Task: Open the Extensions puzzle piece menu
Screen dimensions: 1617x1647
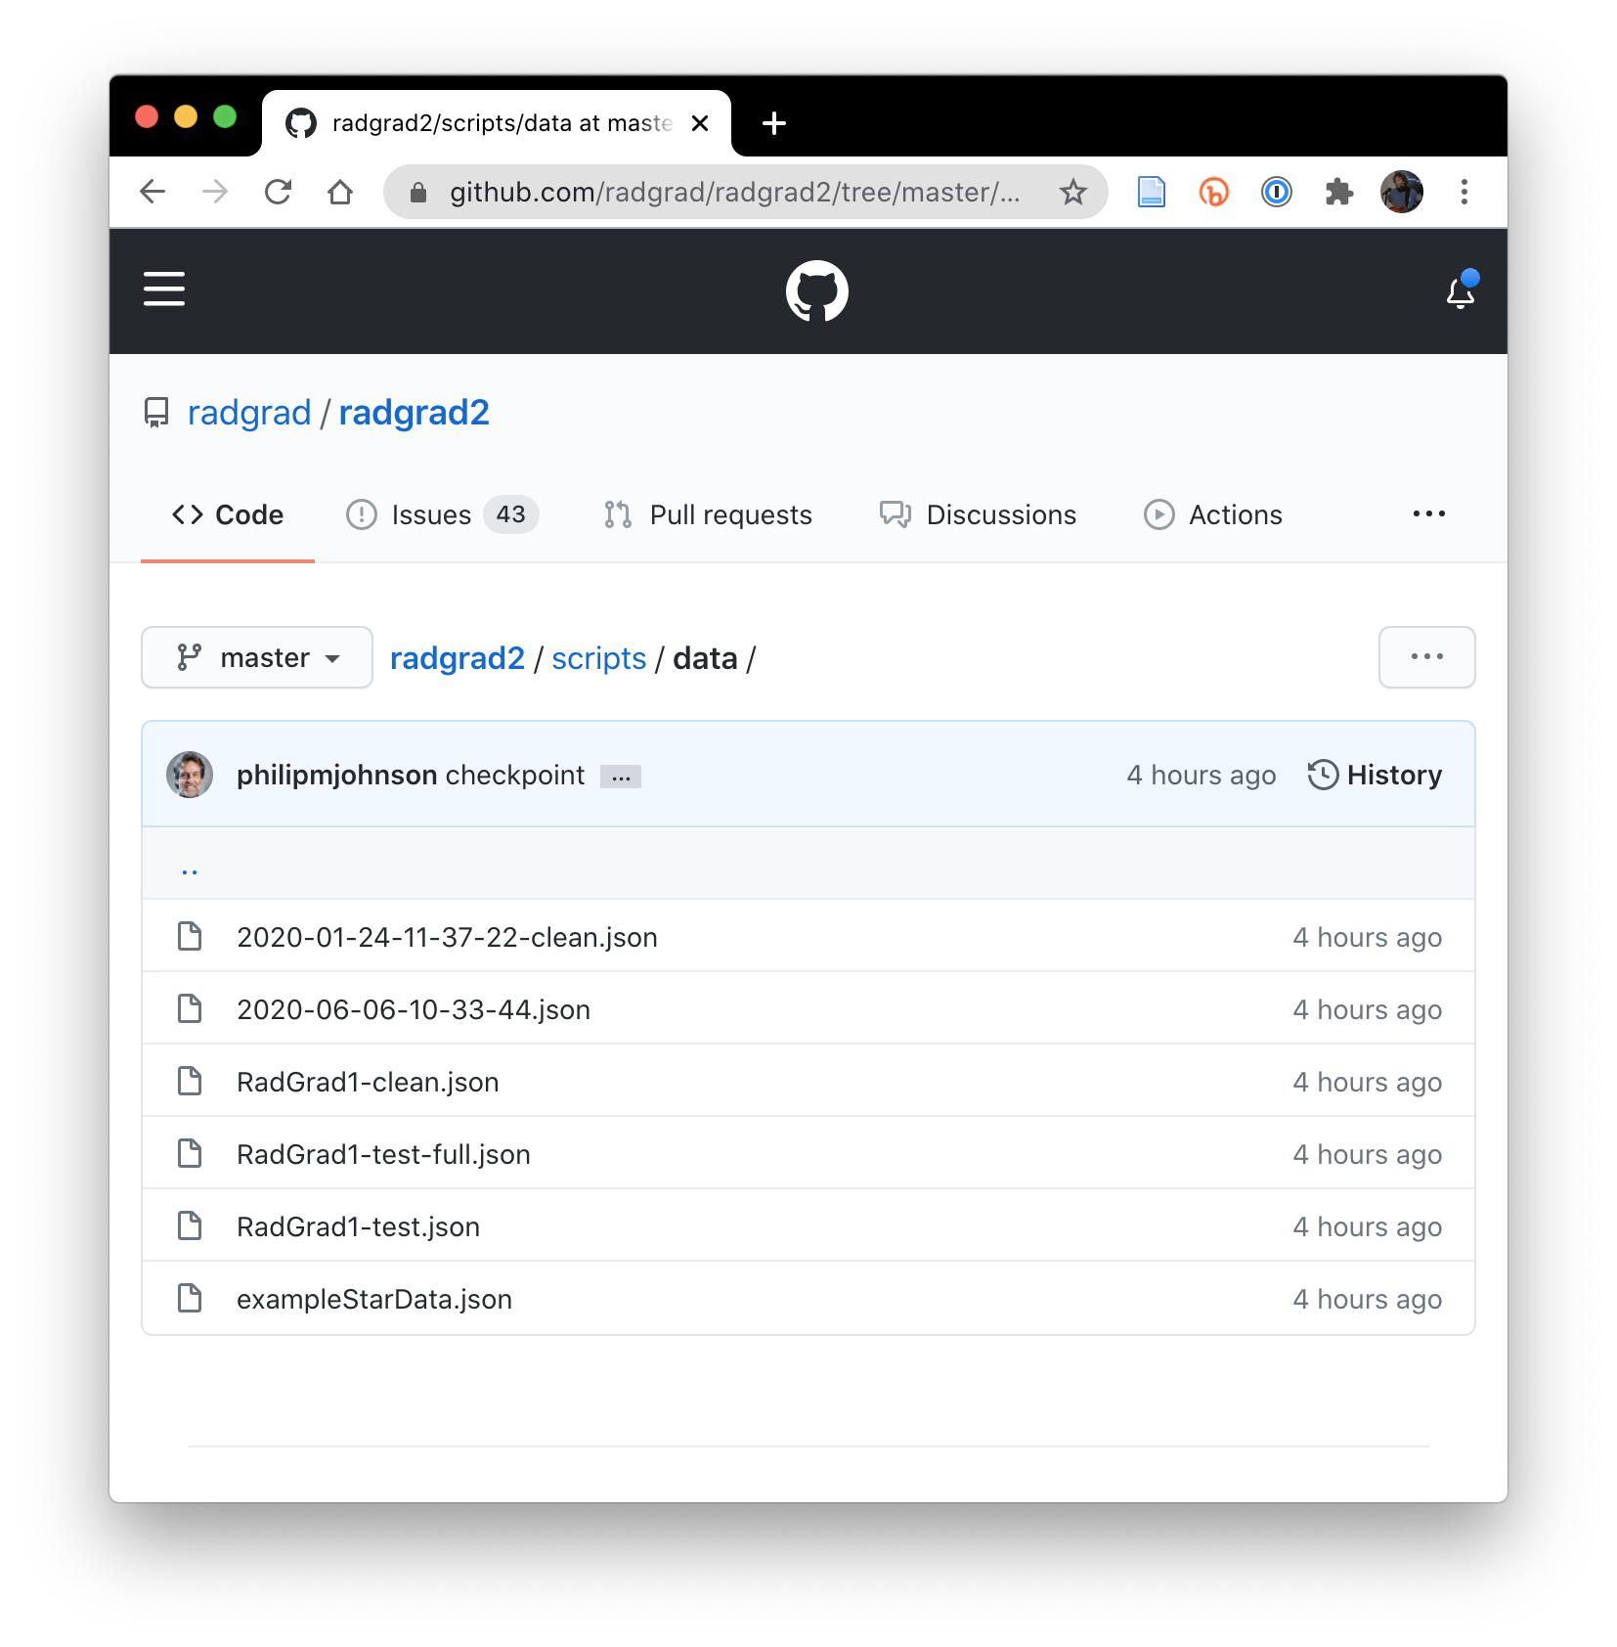Action: point(1339,192)
